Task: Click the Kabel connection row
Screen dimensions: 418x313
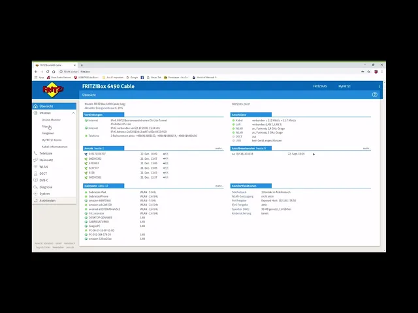Action: point(264,121)
